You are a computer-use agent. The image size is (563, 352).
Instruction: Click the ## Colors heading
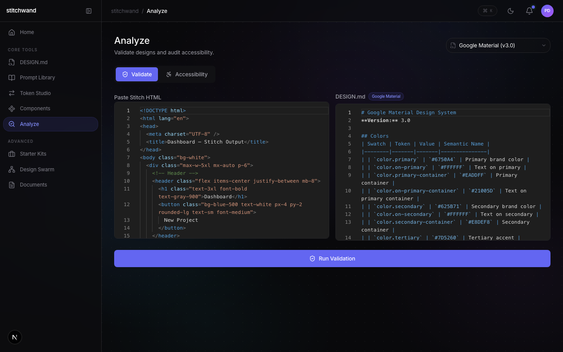pyautogui.click(x=375, y=136)
